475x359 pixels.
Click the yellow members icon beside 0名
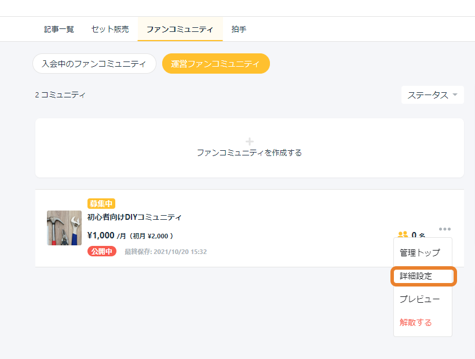[x=403, y=234]
